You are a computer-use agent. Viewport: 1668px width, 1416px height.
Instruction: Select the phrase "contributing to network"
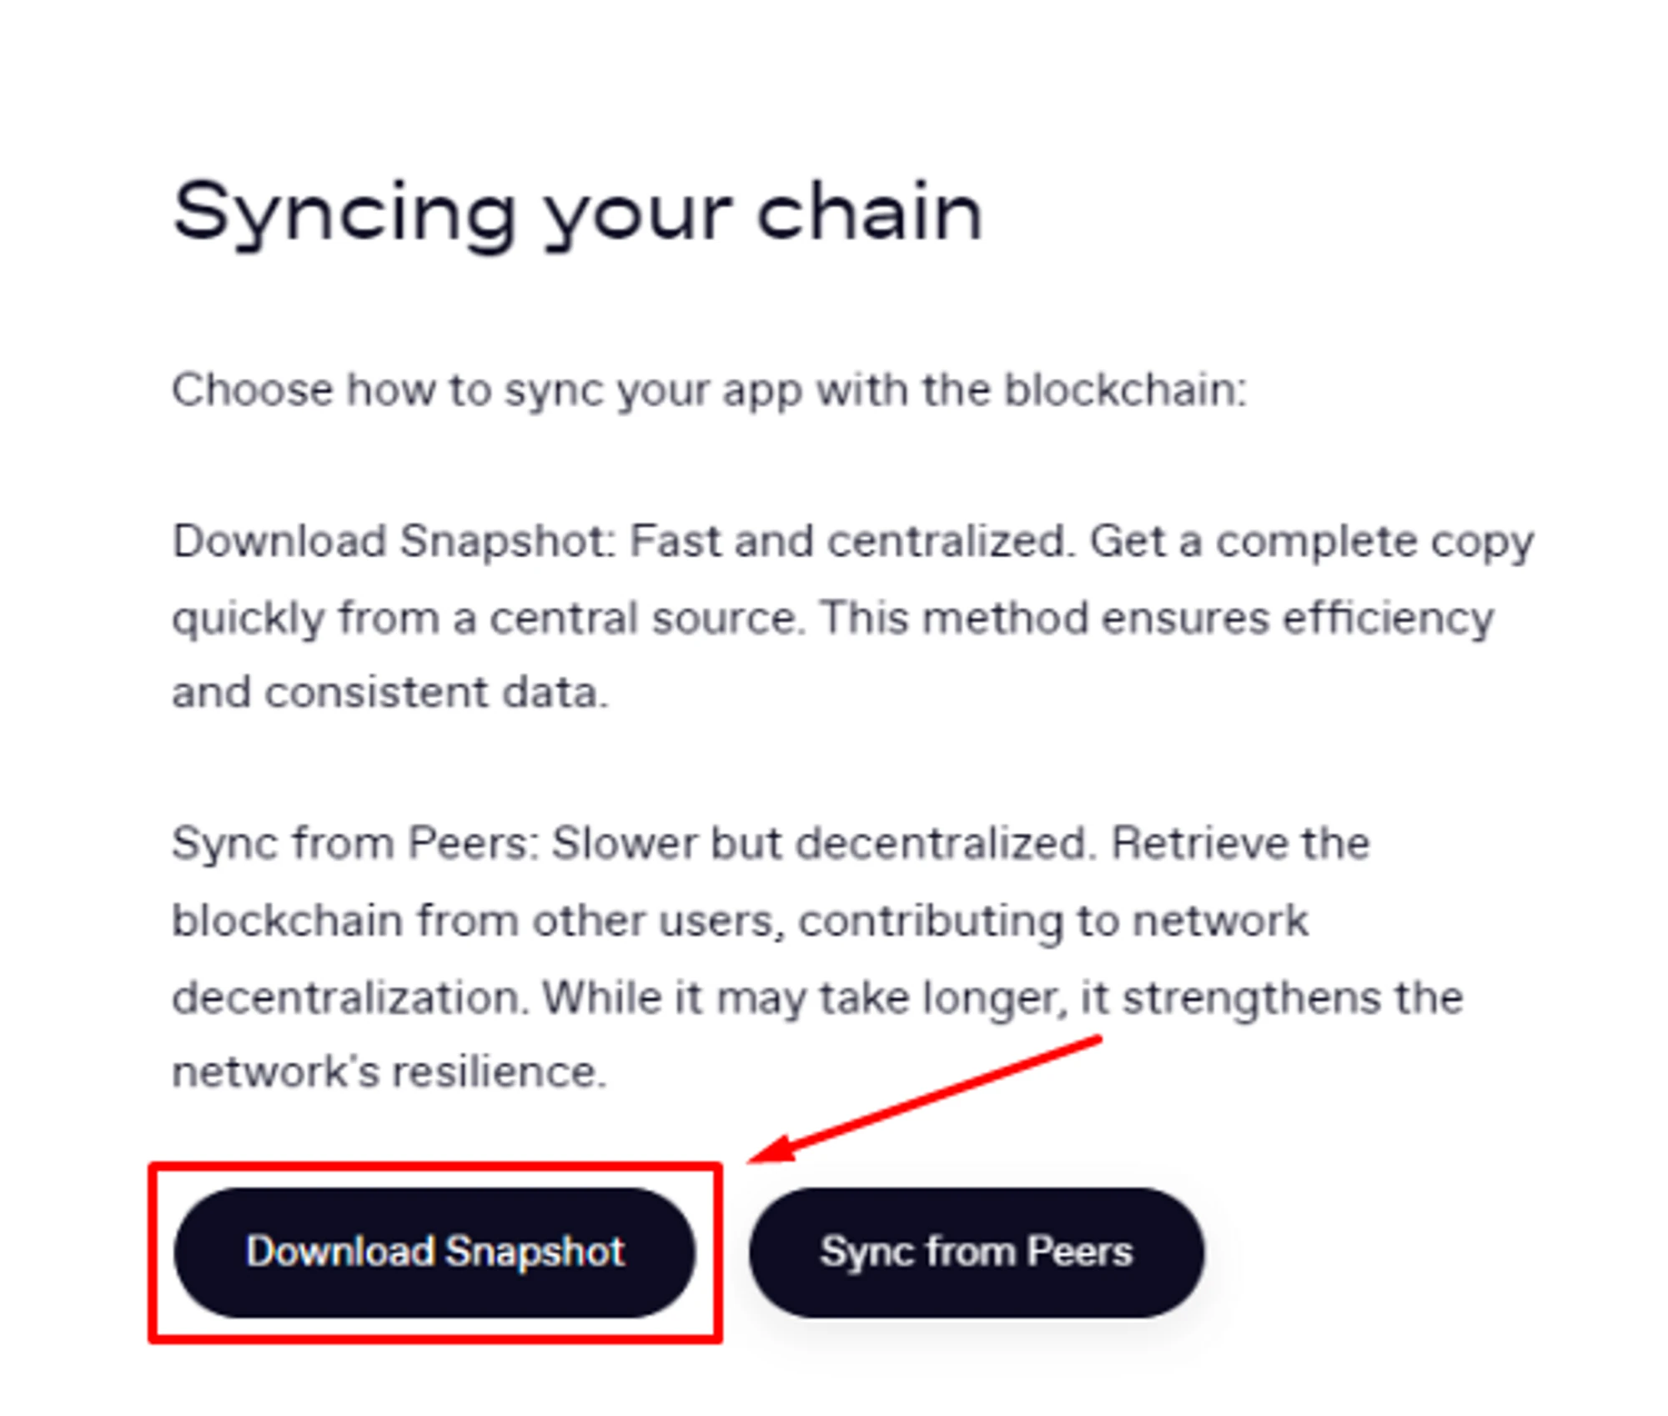coord(1053,921)
